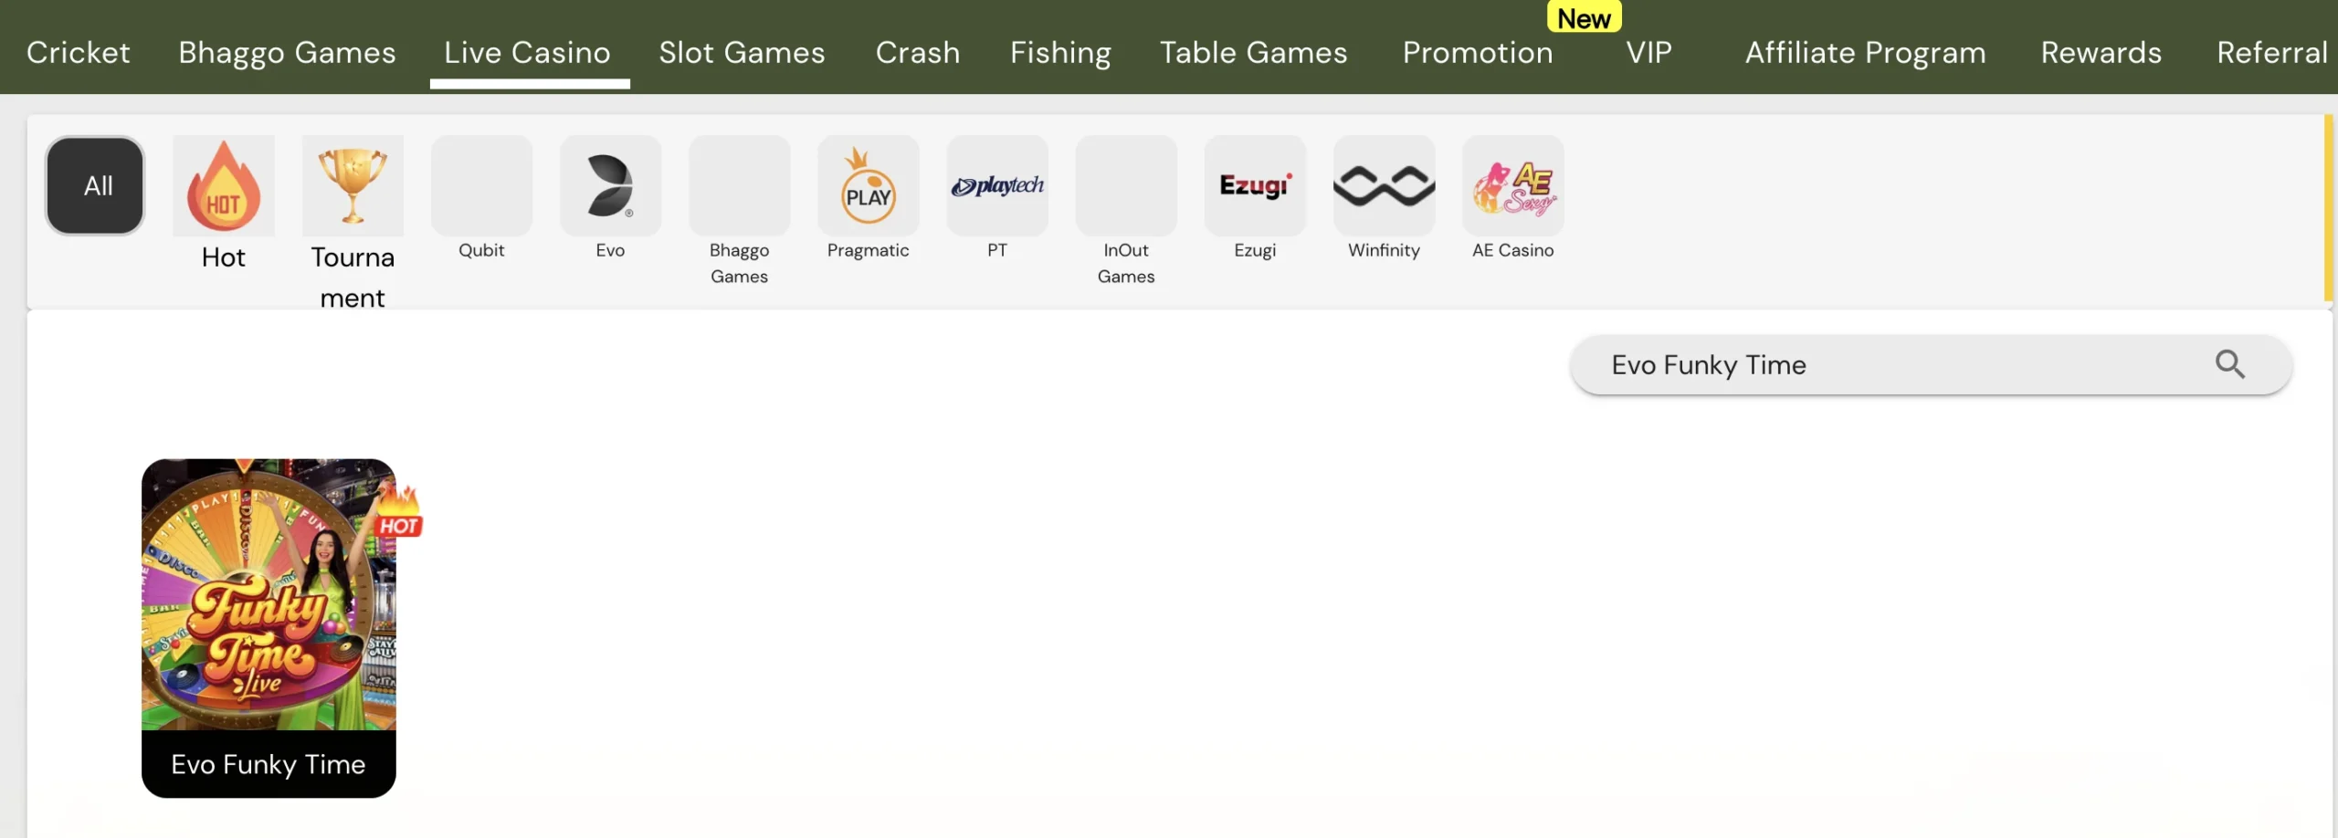Open the Affiliate Program page
The height and width of the screenshot is (838, 2338).
(x=1865, y=52)
